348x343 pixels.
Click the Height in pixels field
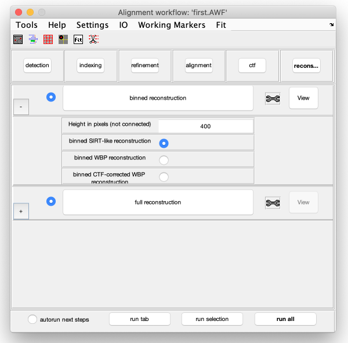(x=205, y=126)
